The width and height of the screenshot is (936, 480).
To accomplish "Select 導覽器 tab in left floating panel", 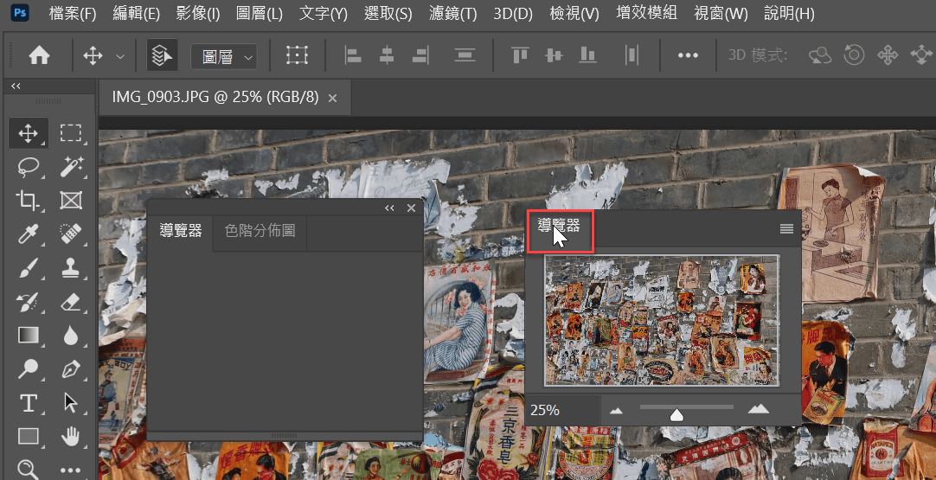I will coord(180,230).
